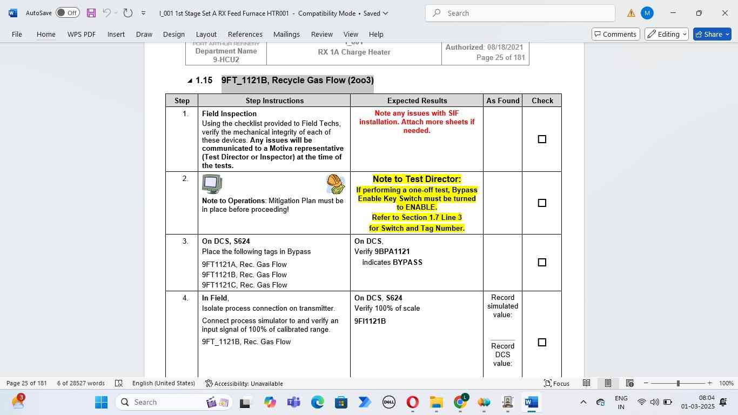The height and width of the screenshot is (415, 738).
Task: Collapse the 1.15 heading section triangle
Action: tap(190, 81)
